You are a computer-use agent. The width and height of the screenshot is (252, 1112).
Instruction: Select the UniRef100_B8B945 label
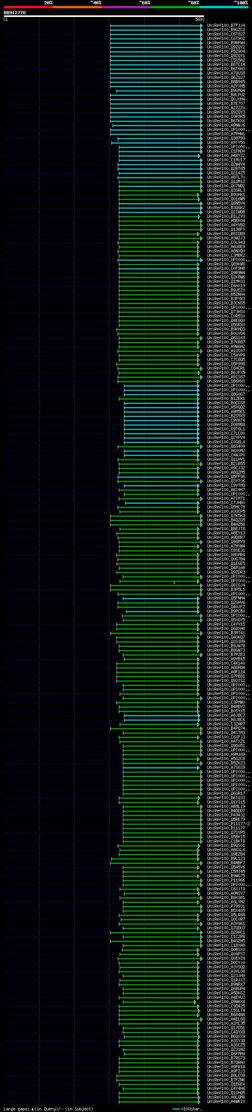coord(226,82)
